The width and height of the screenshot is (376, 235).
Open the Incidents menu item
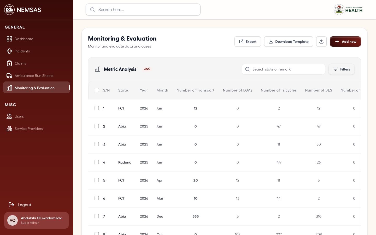click(37, 51)
